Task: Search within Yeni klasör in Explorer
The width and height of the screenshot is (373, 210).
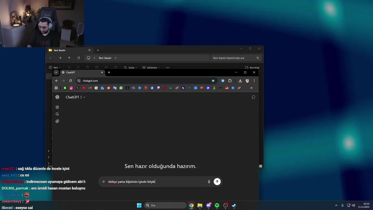Action: pyautogui.click(x=236, y=58)
